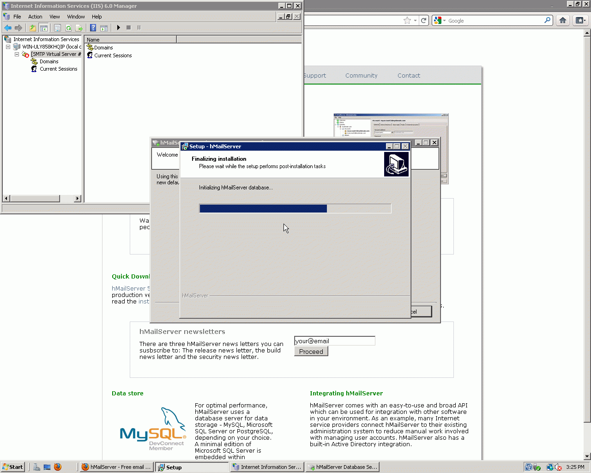Open the View menu in IIS Manager
The image size is (591, 473).
pyautogui.click(x=54, y=17)
